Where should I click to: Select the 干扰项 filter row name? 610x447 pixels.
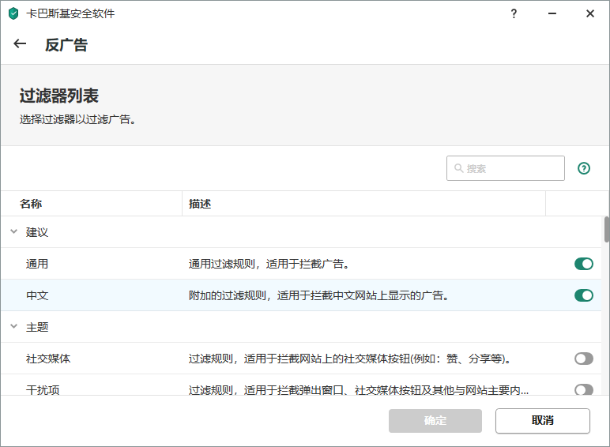(x=43, y=390)
